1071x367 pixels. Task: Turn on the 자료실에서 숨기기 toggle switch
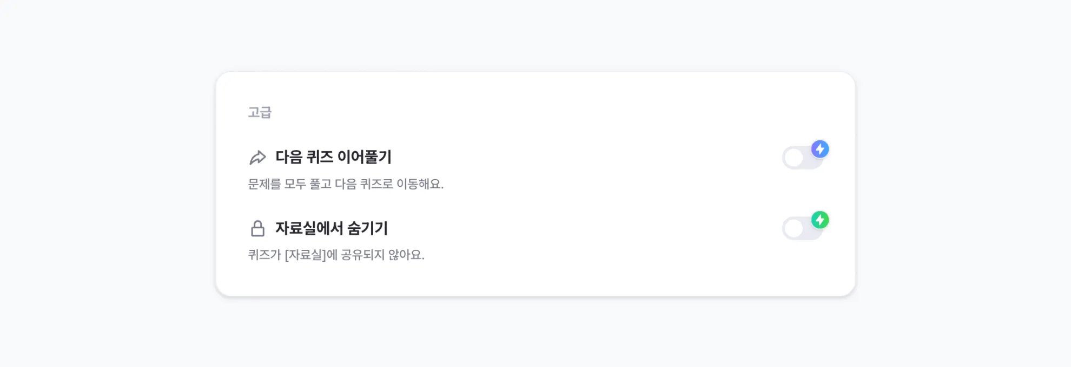pos(802,229)
